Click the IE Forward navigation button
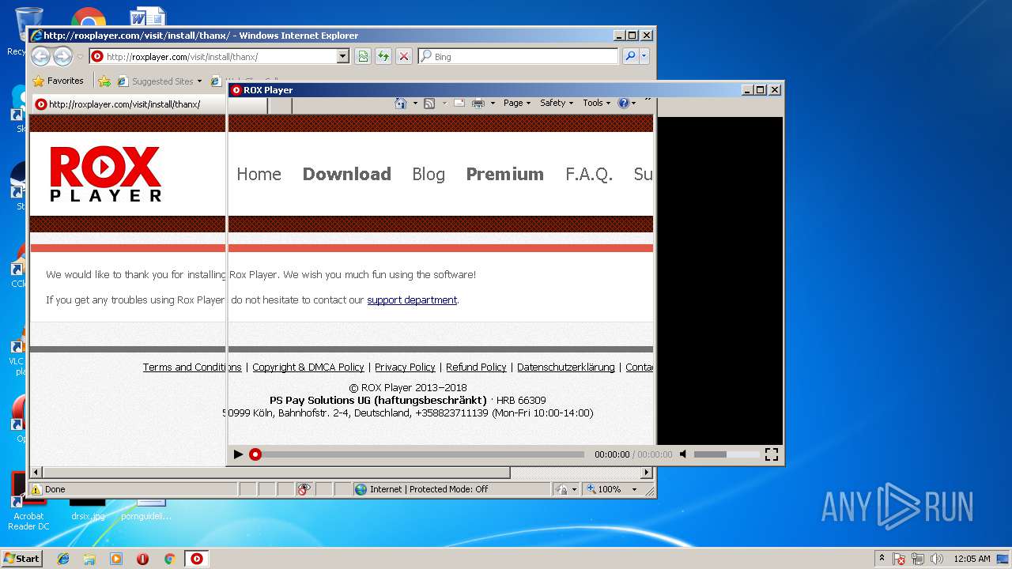1012x569 pixels. [62, 56]
